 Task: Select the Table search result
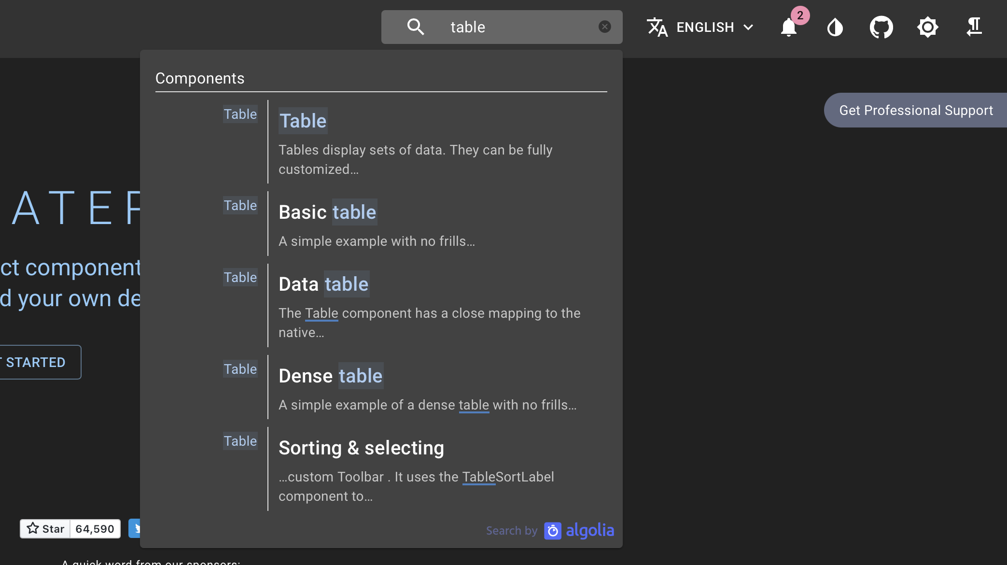click(x=303, y=121)
